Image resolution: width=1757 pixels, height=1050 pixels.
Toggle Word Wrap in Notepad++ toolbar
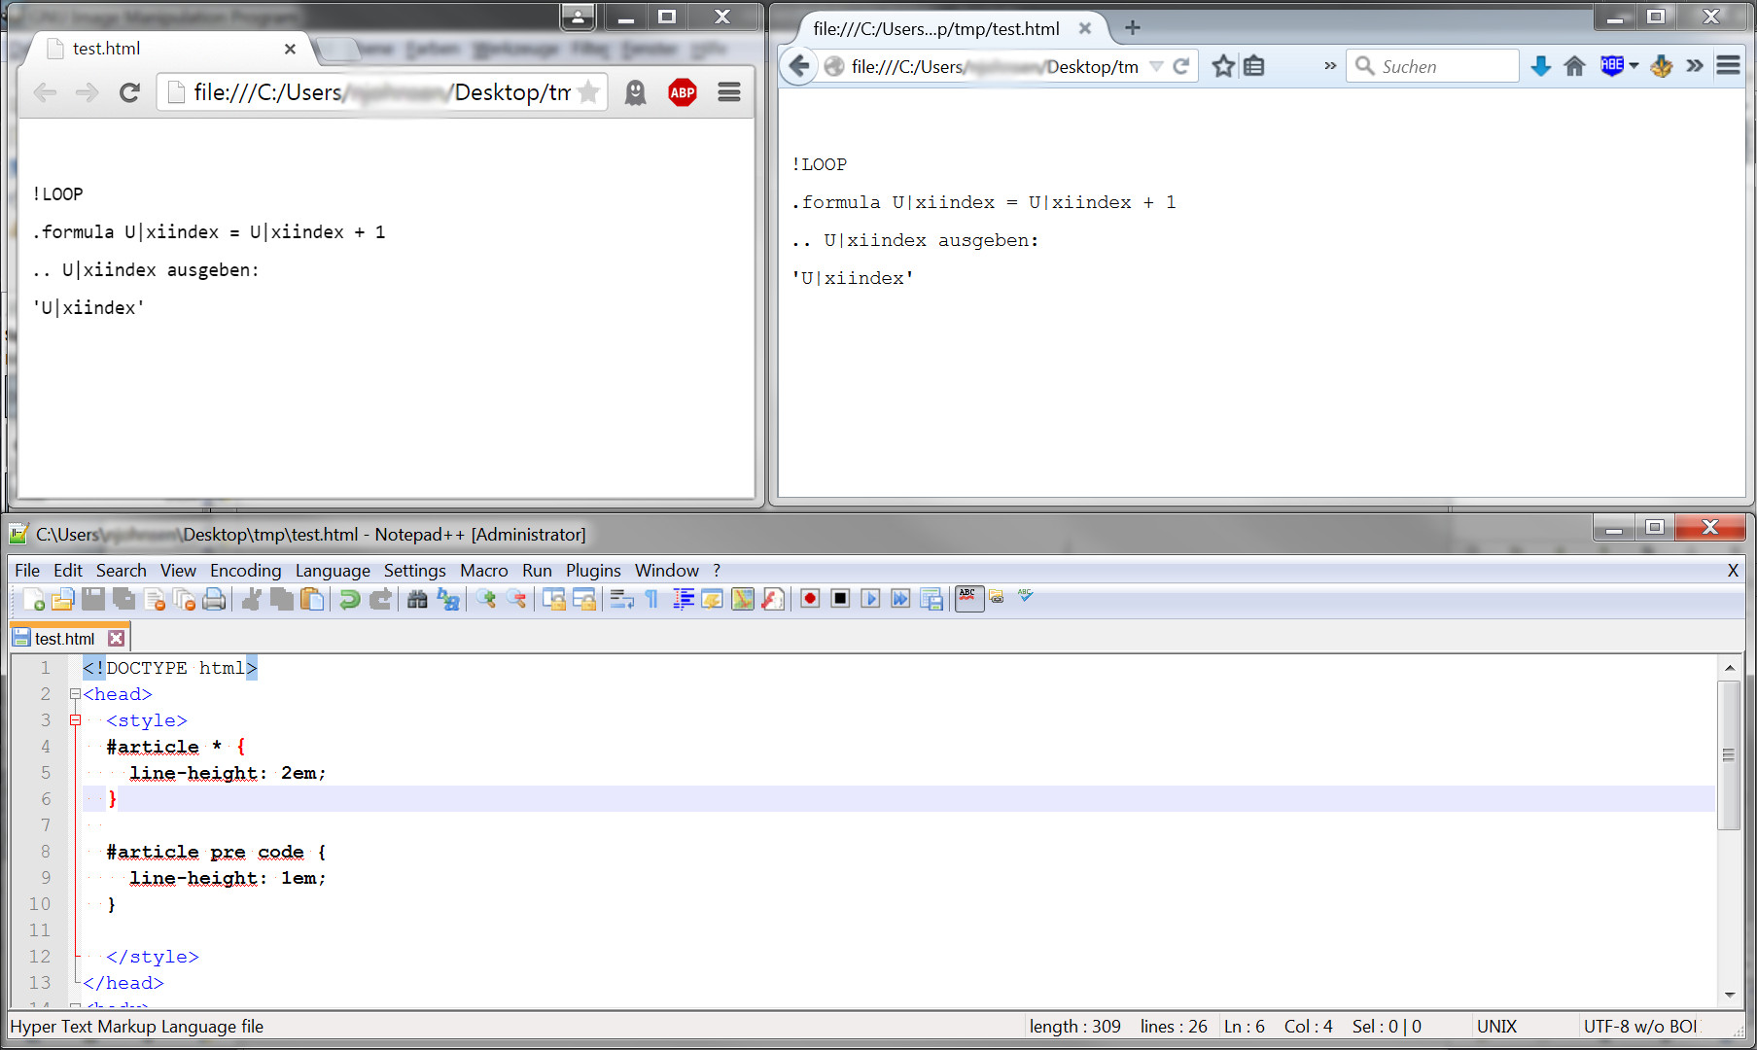(x=620, y=600)
